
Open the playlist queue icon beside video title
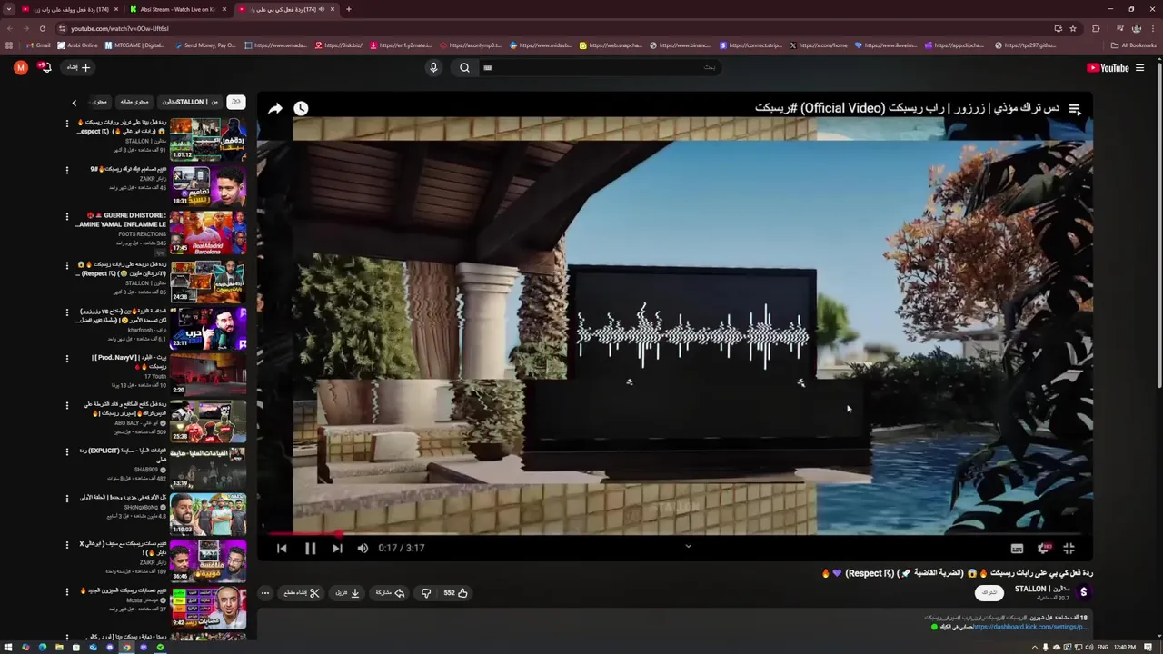(x=1075, y=109)
